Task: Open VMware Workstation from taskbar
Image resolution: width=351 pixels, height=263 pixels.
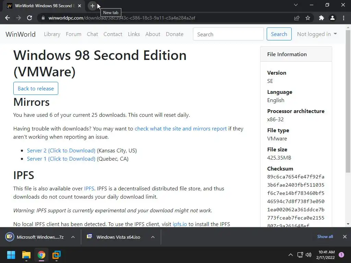Action: (57, 255)
